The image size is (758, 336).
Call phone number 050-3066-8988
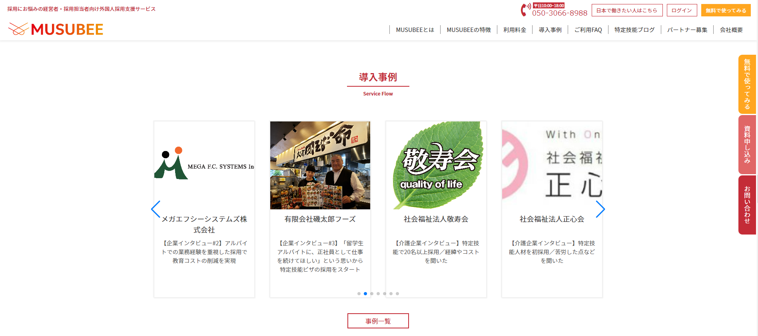560,13
